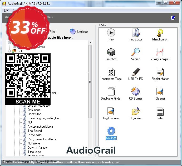This screenshot has width=182, height=166.
Task: Maximize the AudioGrail window
Action: 166,3
